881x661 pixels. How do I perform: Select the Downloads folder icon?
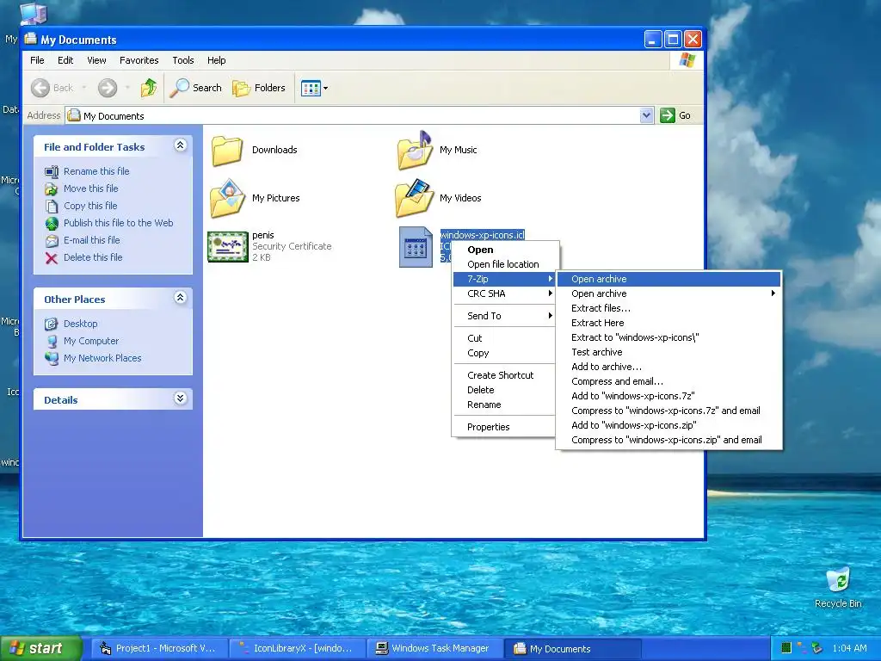[x=227, y=150]
